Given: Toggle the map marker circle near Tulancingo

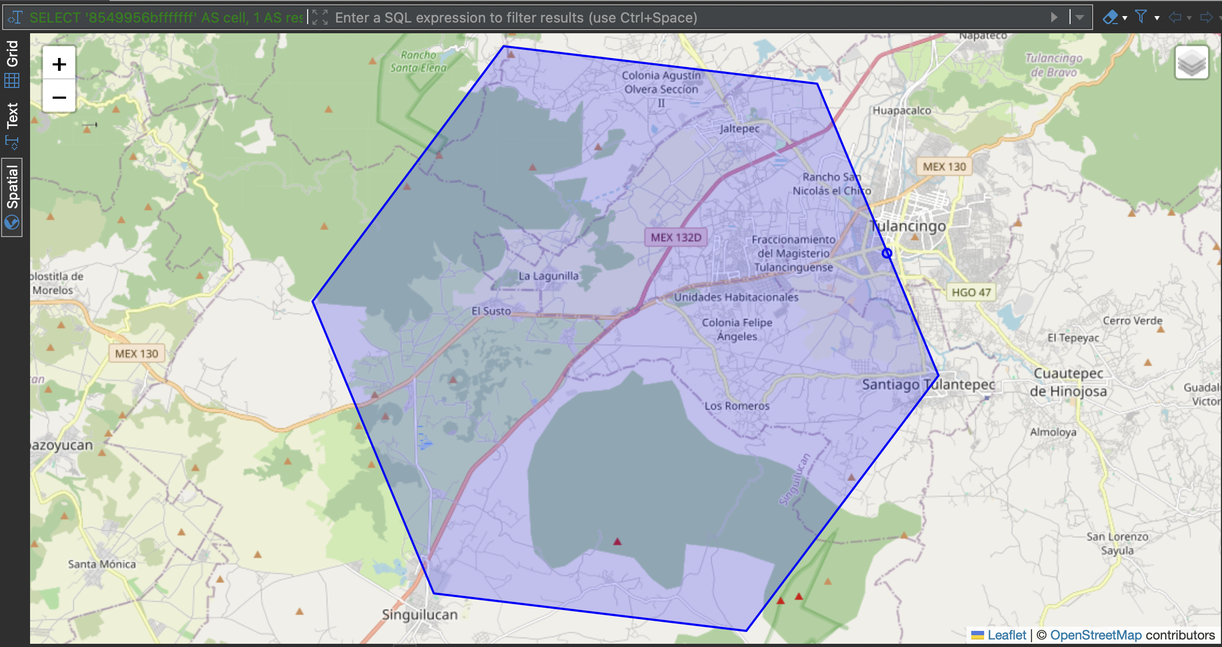Looking at the screenshot, I should [x=886, y=253].
